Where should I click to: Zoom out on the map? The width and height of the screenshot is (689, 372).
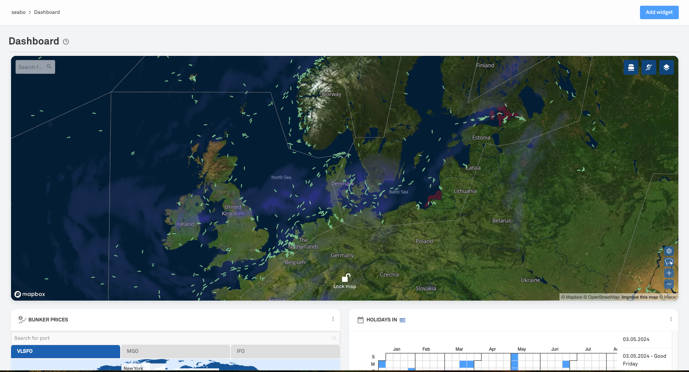coord(669,284)
